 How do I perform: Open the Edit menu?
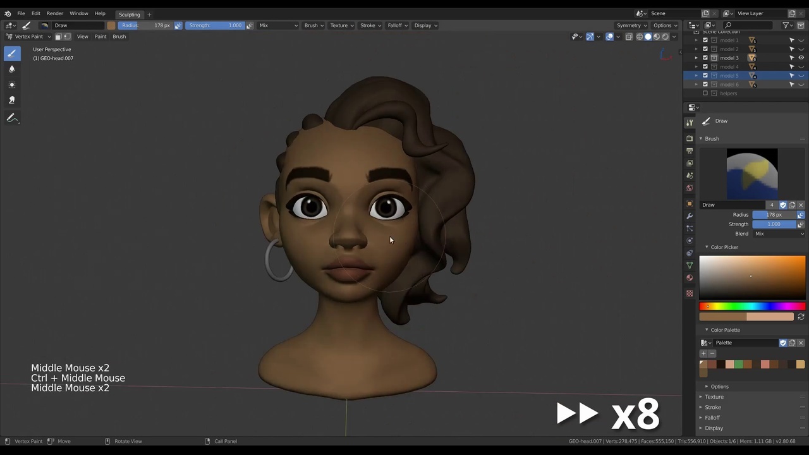tap(36, 13)
